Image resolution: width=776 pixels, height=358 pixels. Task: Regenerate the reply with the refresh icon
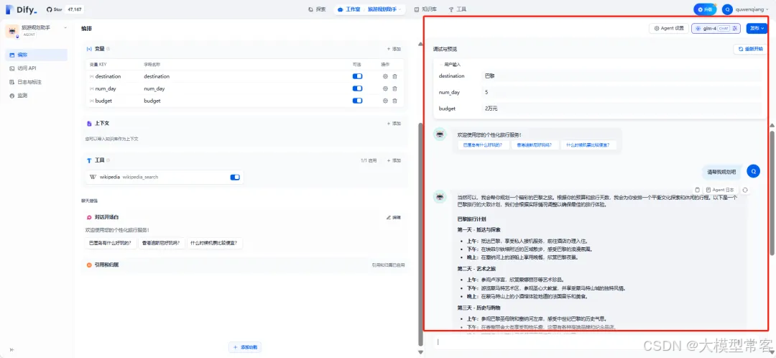click(x=745, y=190)
